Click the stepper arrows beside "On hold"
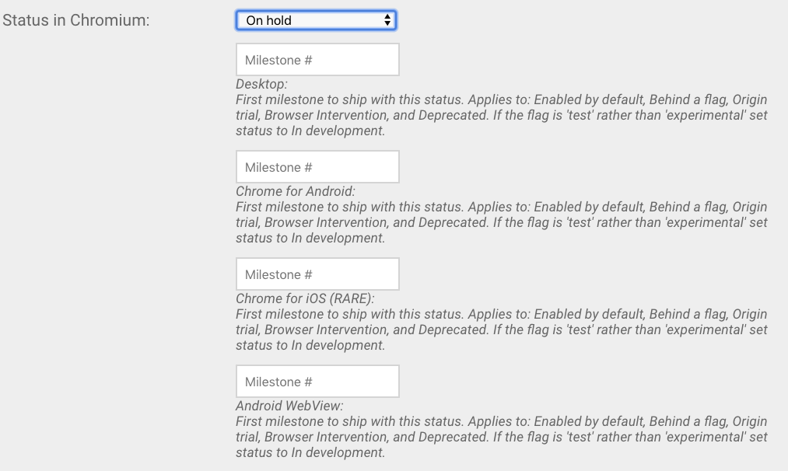 pyautogui.click(x=388, y=19)
